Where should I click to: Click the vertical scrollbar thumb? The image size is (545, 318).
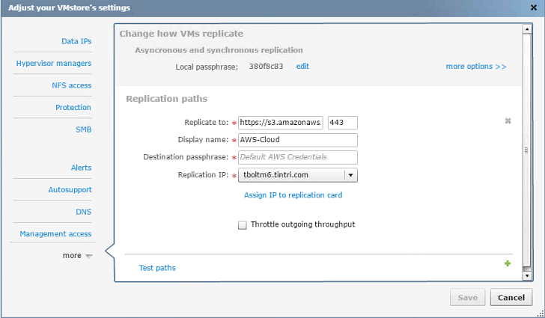pyautogui.click(x=527, y=150)
